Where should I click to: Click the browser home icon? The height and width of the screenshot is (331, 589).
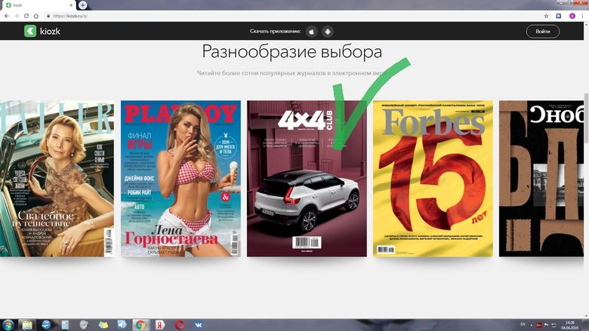(36, 15)
